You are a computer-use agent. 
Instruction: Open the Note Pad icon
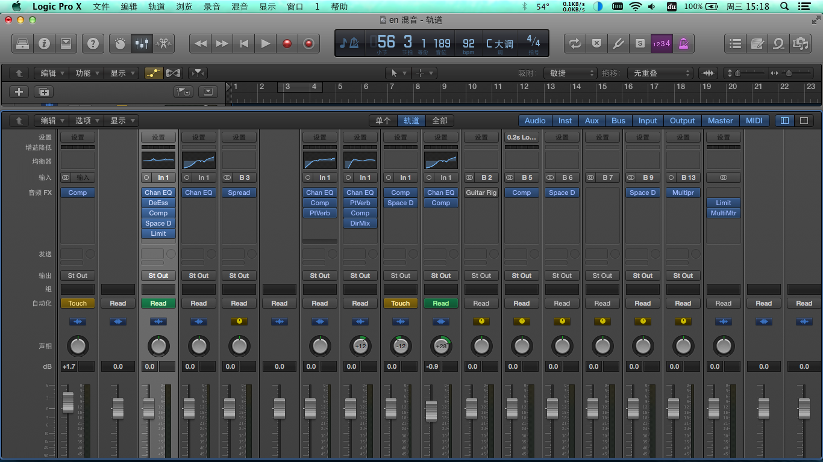click(x=757, y=43)
